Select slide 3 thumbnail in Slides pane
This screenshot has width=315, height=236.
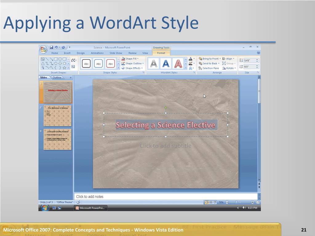pos(58,139)
